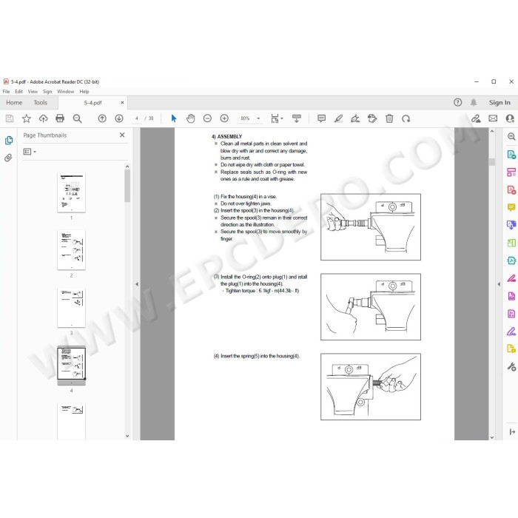Open Organize Pages tool in right pane
This screenshot has width=518, height=518.
[511, 172]
